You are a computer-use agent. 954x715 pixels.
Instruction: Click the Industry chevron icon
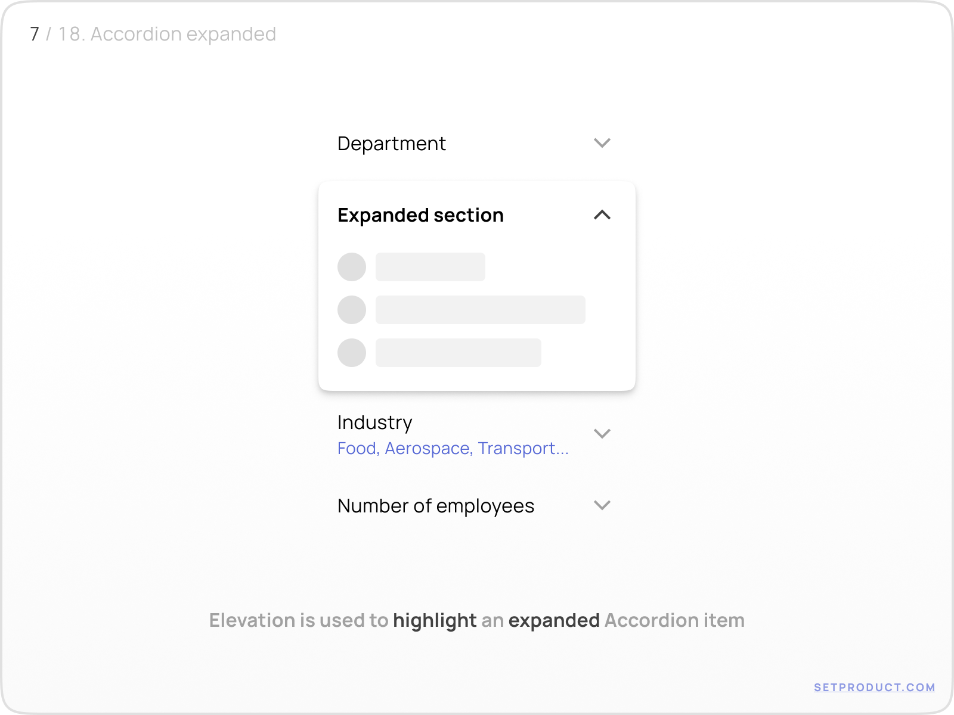coord(603,434)
